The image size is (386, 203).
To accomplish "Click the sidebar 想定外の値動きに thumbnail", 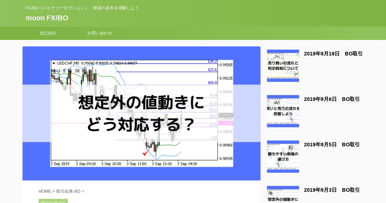I will pos(283,195).
